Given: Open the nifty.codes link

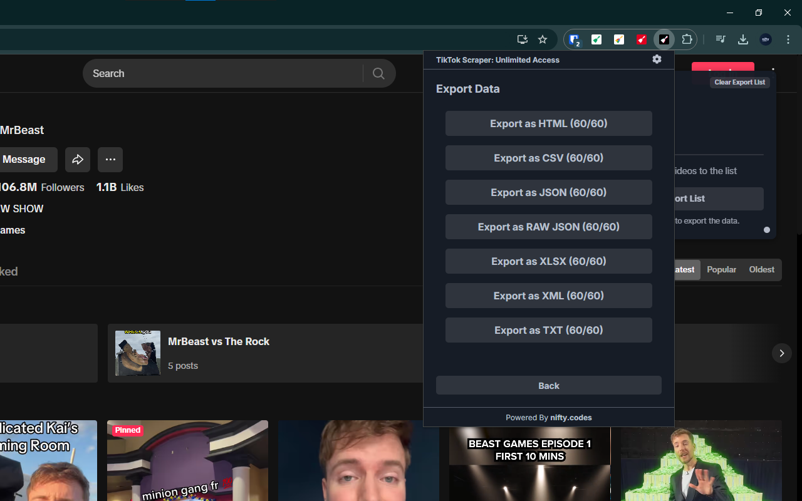Looking at the screenshot, I should click(571, 417).
